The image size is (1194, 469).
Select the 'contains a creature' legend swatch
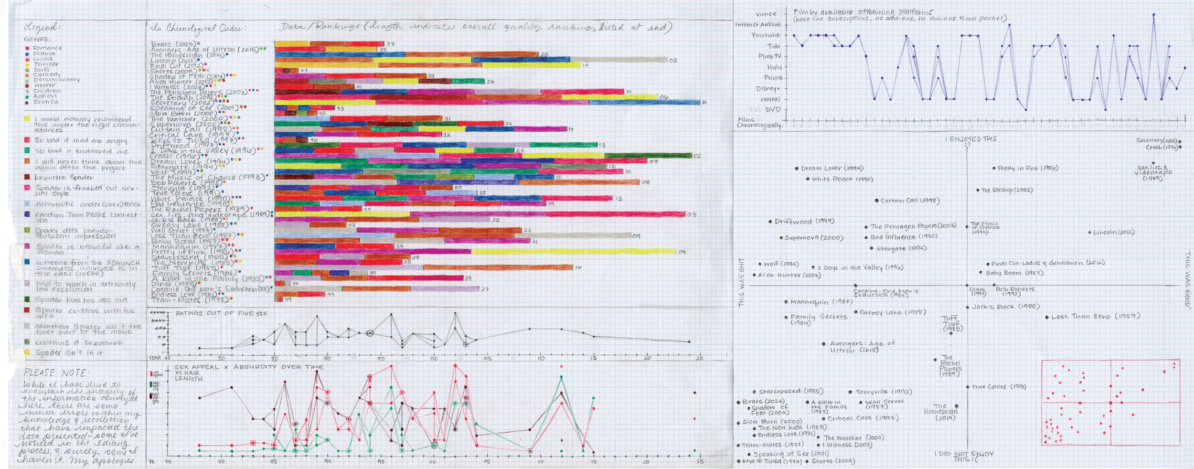(27, 342)
